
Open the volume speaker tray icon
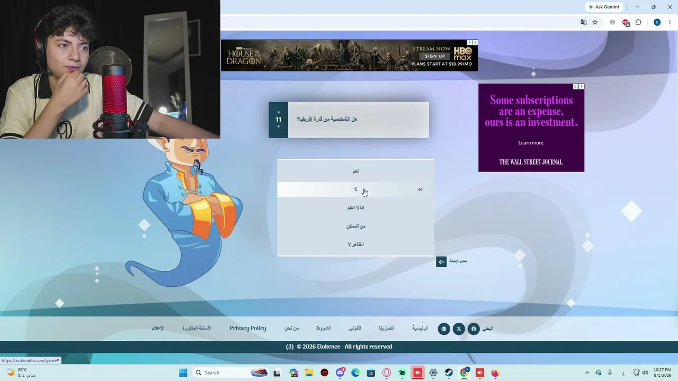[x=645, y=373]
